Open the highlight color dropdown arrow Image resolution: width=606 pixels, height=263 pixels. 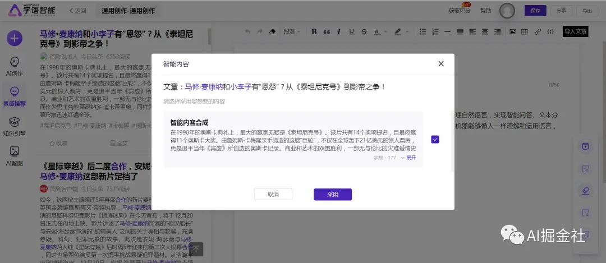coord(407,31)
